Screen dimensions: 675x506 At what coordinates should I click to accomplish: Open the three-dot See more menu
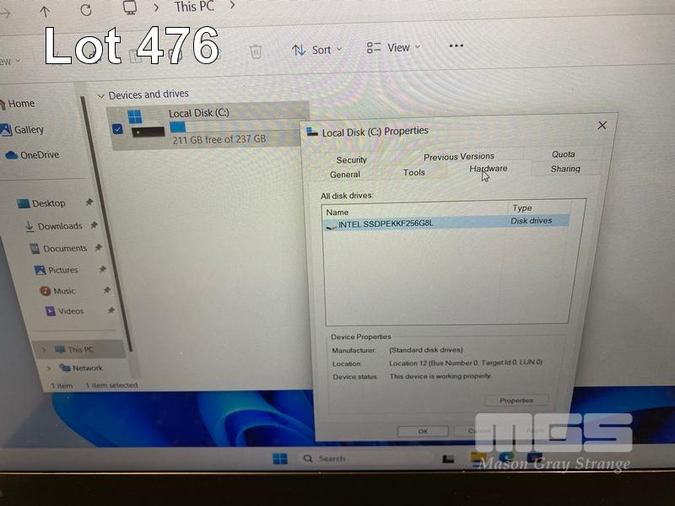[456, 46]
